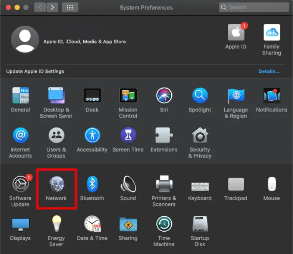Go back using the left arrow
This screenshot has height=254, width=293.
[40, 7]
